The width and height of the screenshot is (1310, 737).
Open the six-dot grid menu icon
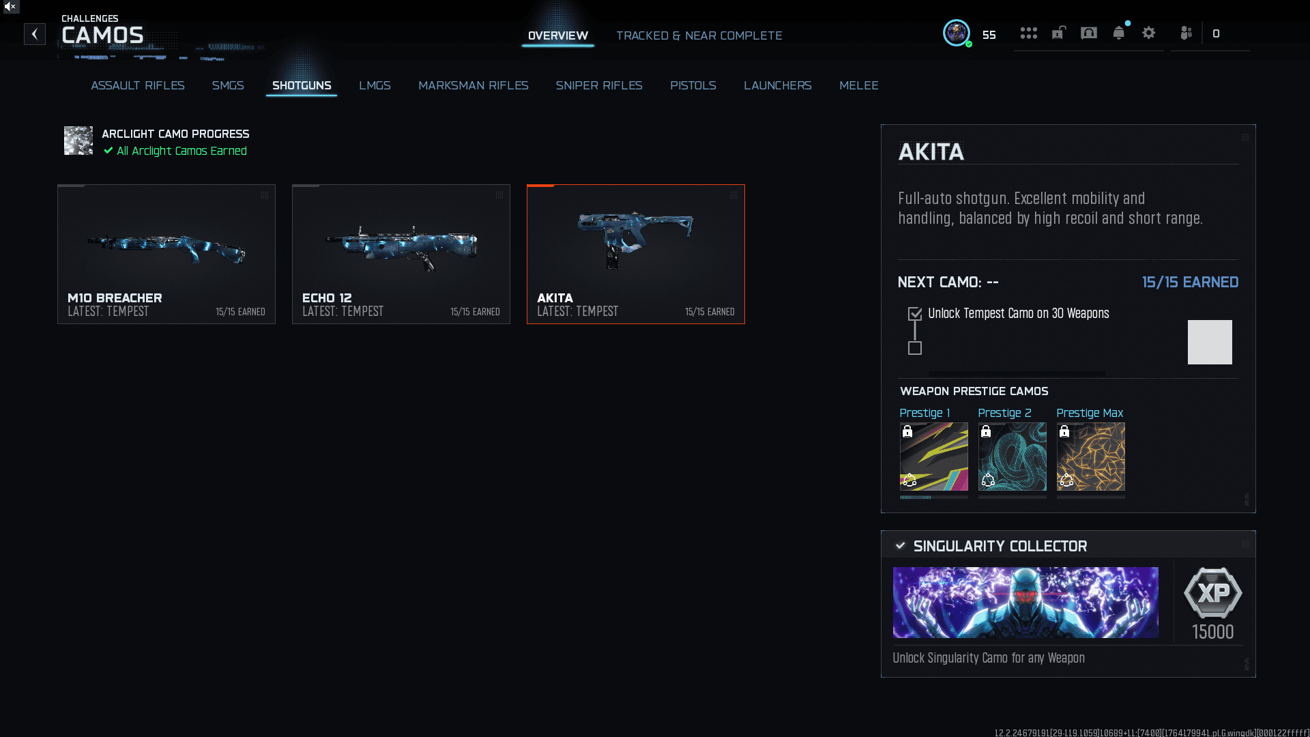tap(1028, 33)
